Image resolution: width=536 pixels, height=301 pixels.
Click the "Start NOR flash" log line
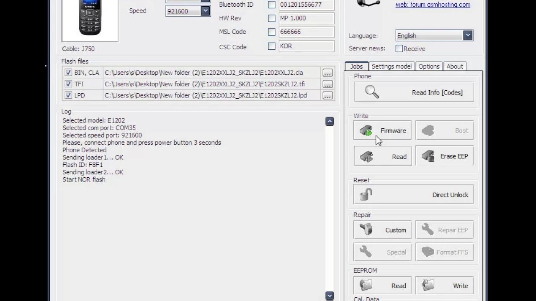pyautogui.click(x=84, y=179)
